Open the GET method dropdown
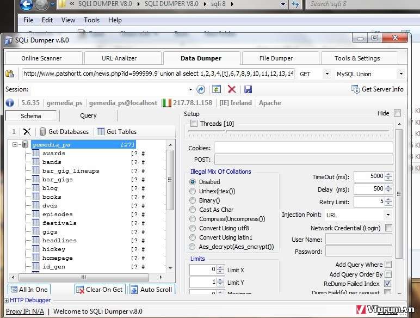 click(327, 74)
